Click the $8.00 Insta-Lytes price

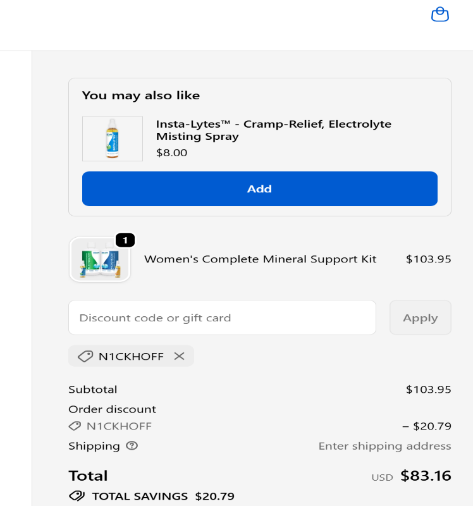[171, 152]
